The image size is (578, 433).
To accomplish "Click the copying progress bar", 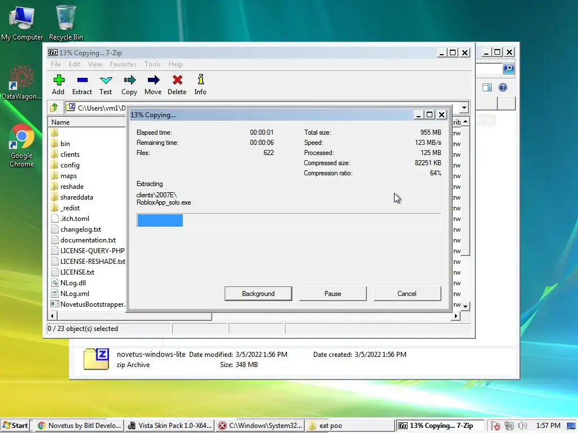I will (x=288, y=220).
